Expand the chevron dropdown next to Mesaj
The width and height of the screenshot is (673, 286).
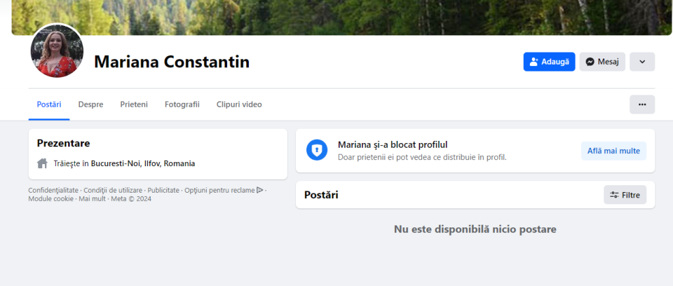coord(642,62)
